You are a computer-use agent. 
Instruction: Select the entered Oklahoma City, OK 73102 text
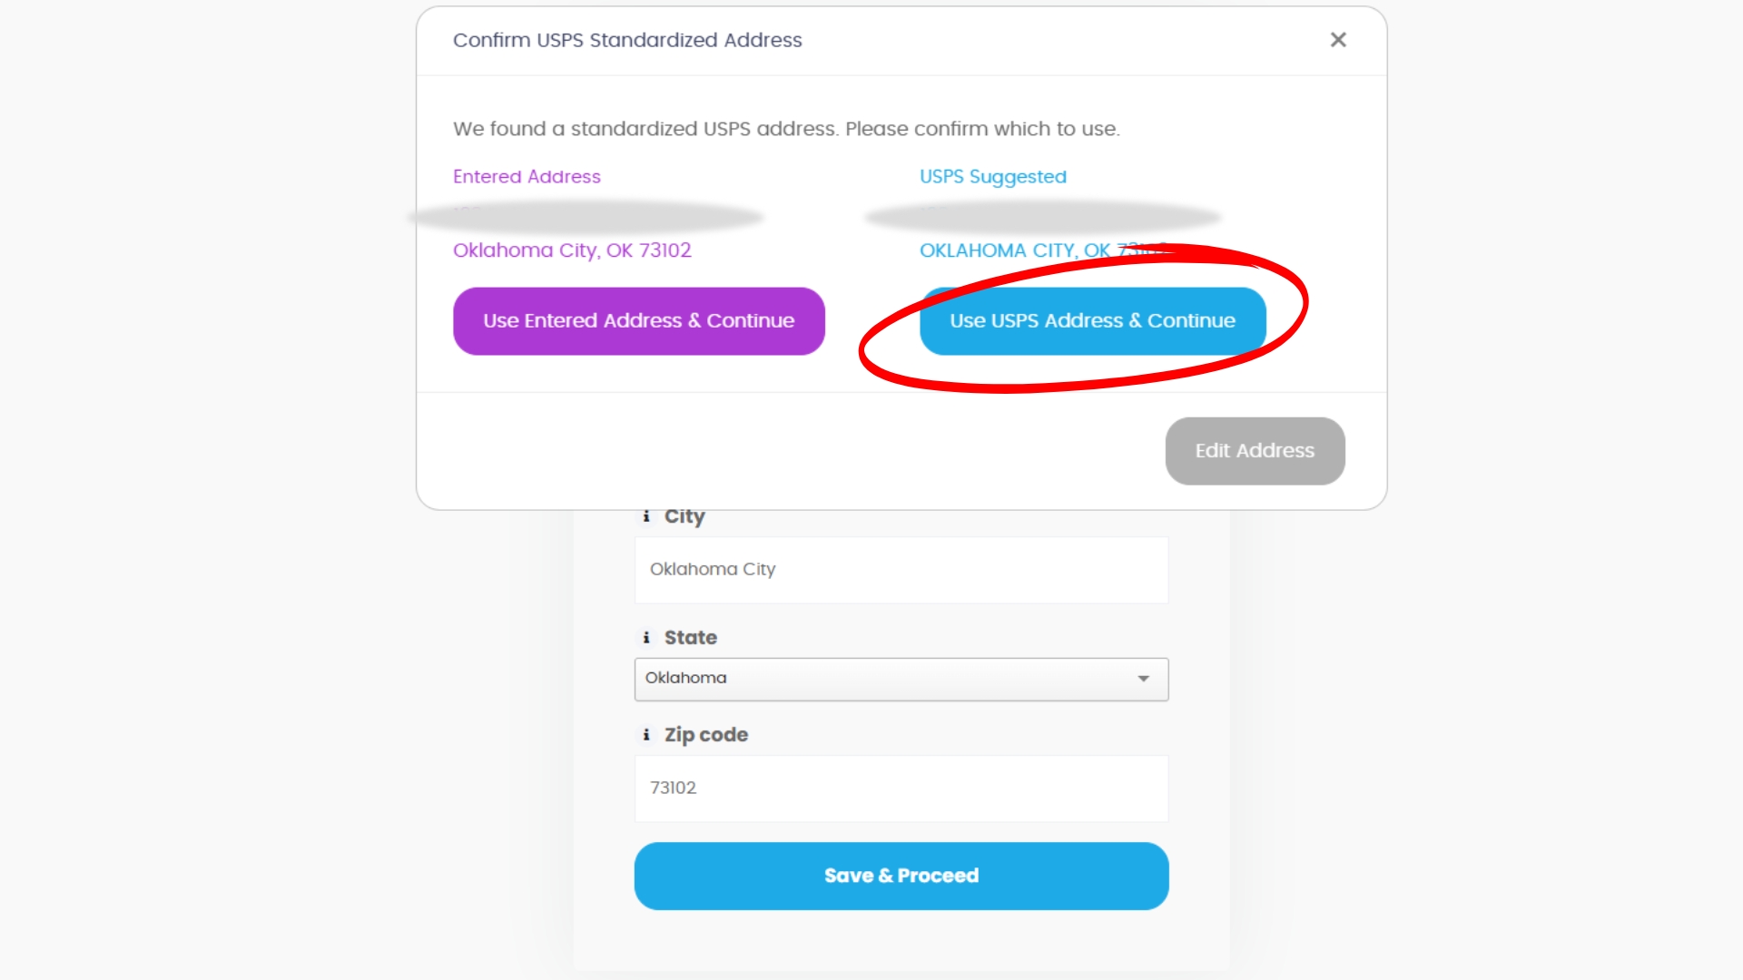pyautogui.click(x=572, y=250)
